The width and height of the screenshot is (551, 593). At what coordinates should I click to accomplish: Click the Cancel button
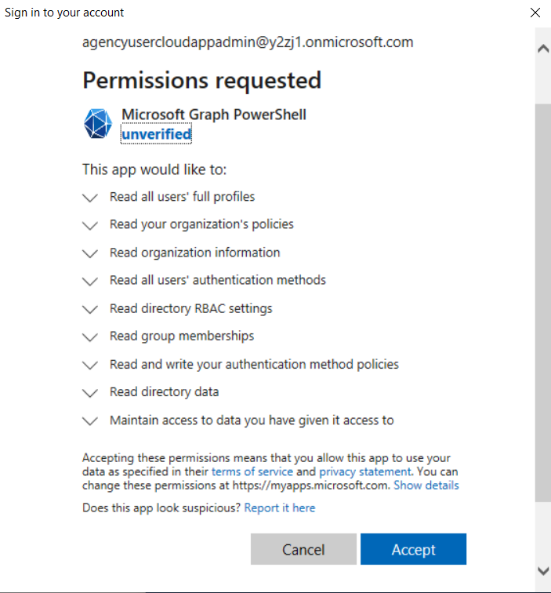[x=303, y=549]
